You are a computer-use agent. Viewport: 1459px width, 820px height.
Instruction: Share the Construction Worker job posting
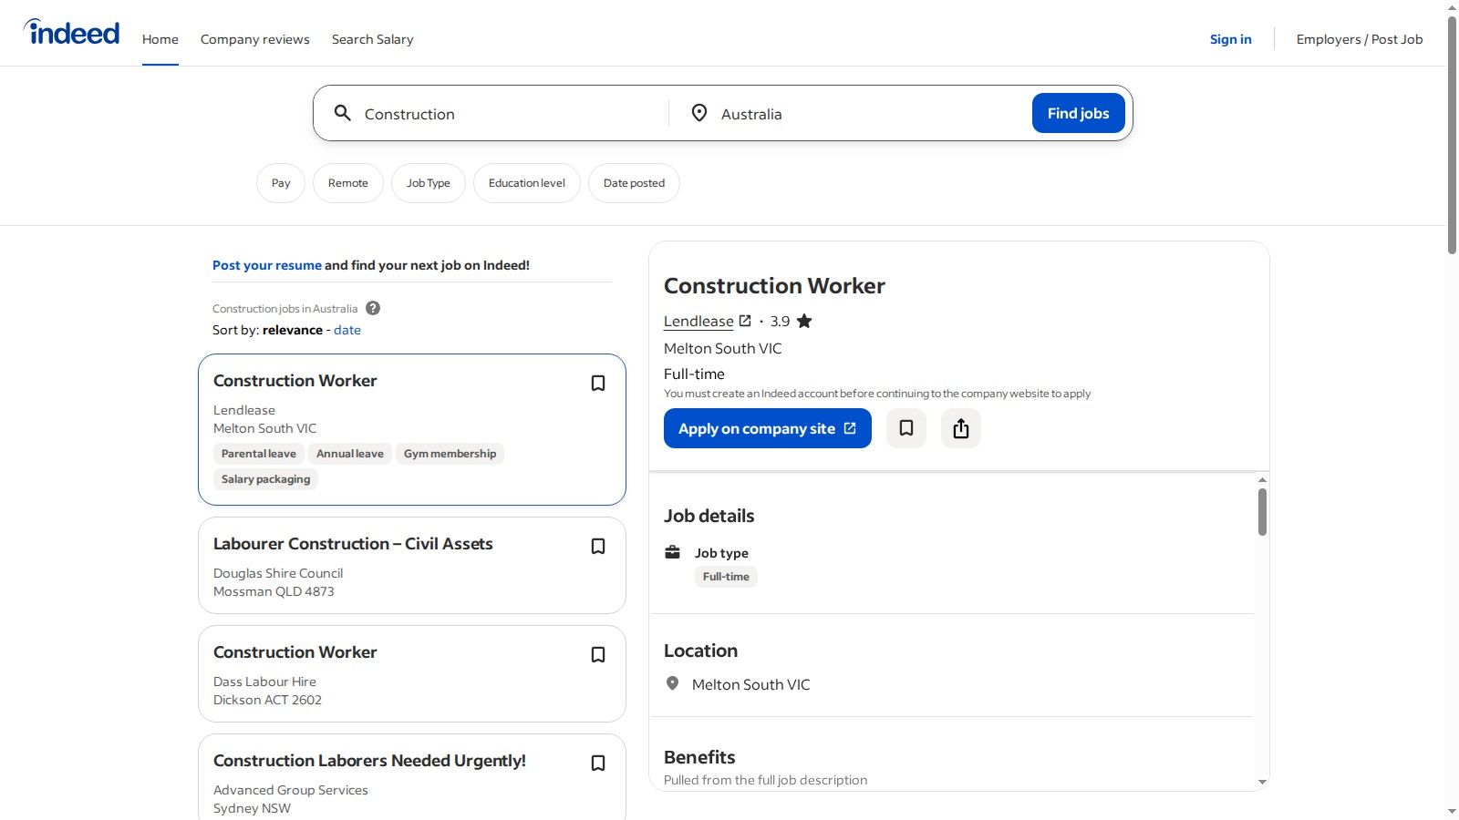(960, 428)
